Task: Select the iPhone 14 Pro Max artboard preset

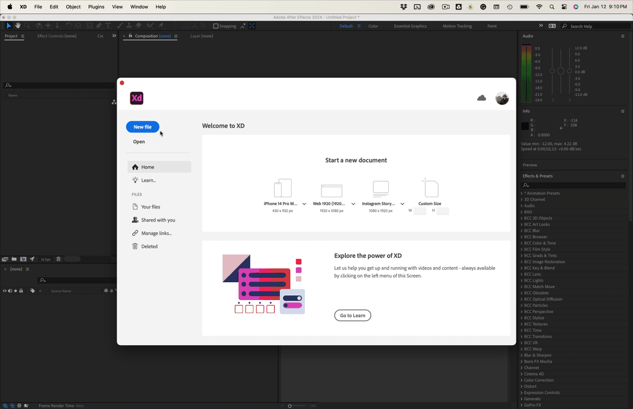Action: 283,188
